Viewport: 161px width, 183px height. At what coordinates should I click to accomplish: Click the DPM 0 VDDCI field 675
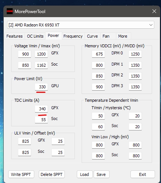tap(98, 54)
